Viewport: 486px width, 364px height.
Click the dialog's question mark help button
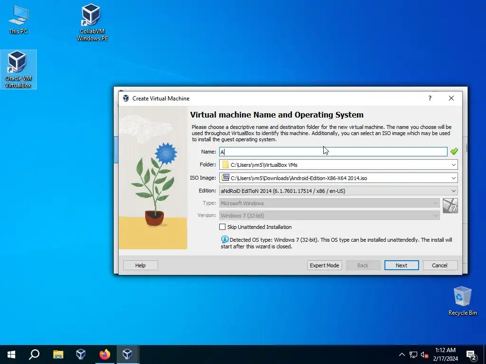(x=430, y=98)
